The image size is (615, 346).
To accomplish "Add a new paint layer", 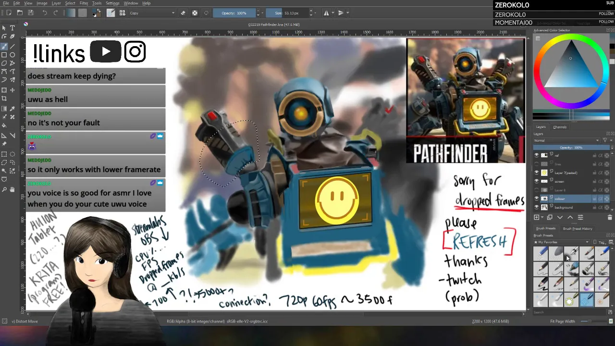I will point(536,217).
